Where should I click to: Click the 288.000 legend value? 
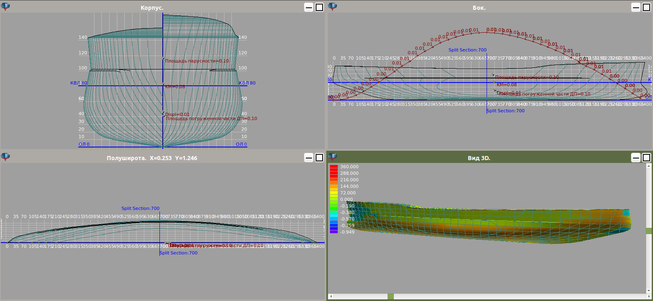[x=349, y=173]
